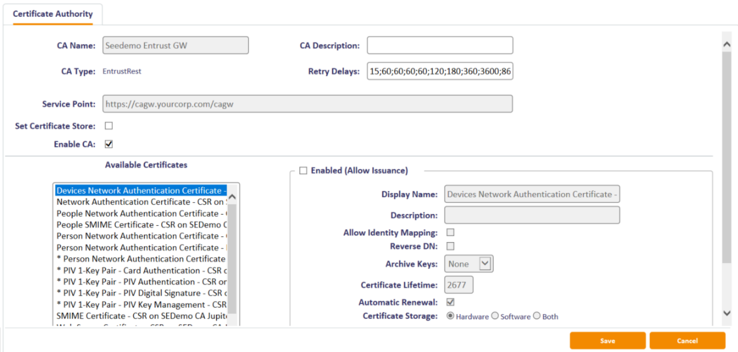
Task: Switch to the Certificate Authority tab
Action: 52,14
